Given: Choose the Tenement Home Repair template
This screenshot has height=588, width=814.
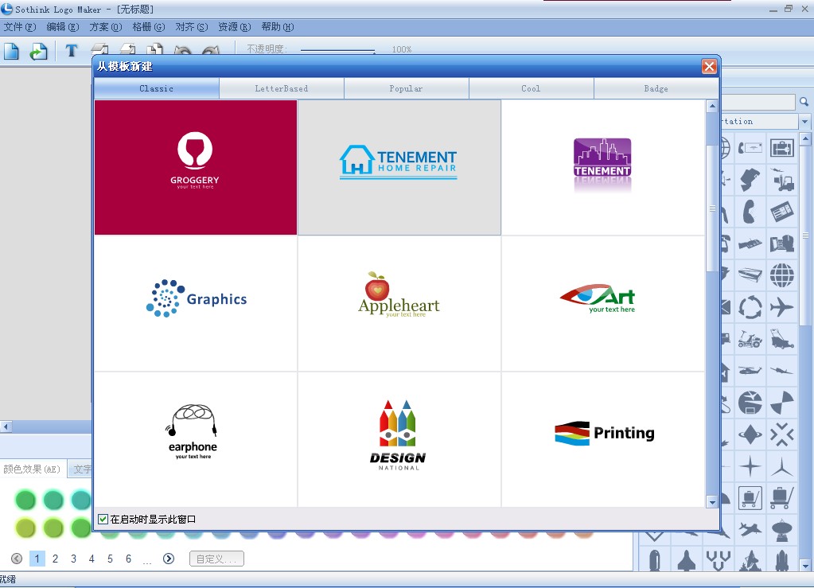Looking at the screenshot, I should click(399, 167).
